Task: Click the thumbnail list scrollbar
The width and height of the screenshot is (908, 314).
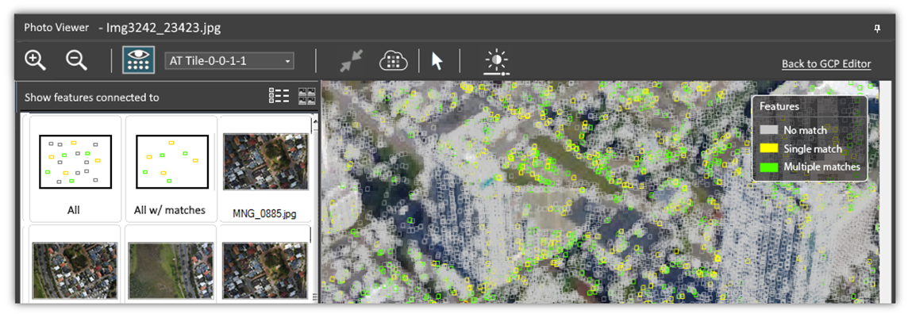Action: click(x=314, y=209)
